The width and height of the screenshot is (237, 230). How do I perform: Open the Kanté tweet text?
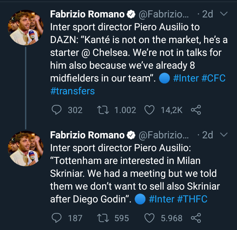tap(132, 53)
